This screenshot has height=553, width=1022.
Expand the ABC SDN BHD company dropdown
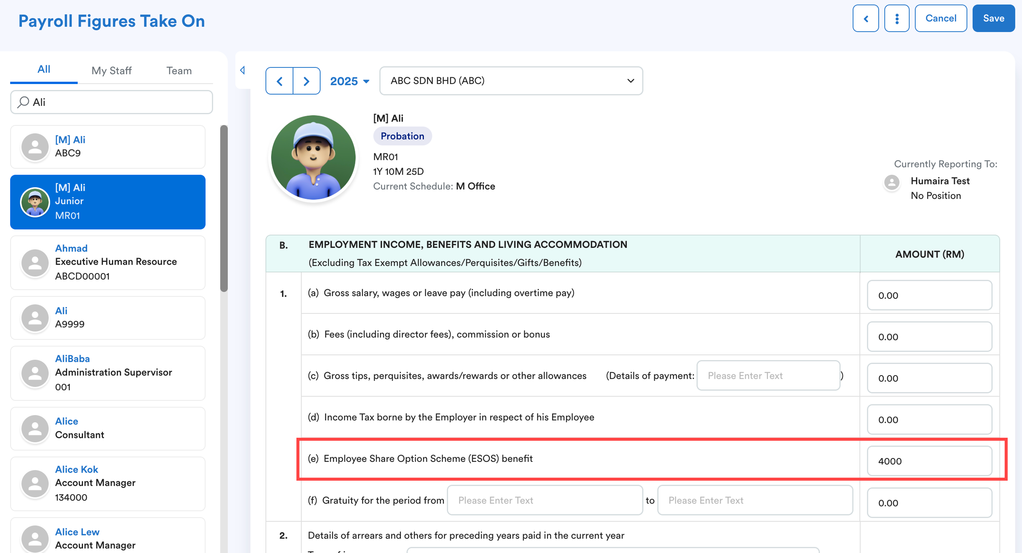point(511,81)
